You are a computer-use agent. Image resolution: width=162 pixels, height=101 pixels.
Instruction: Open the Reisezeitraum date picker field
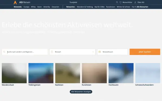point(113,52)
